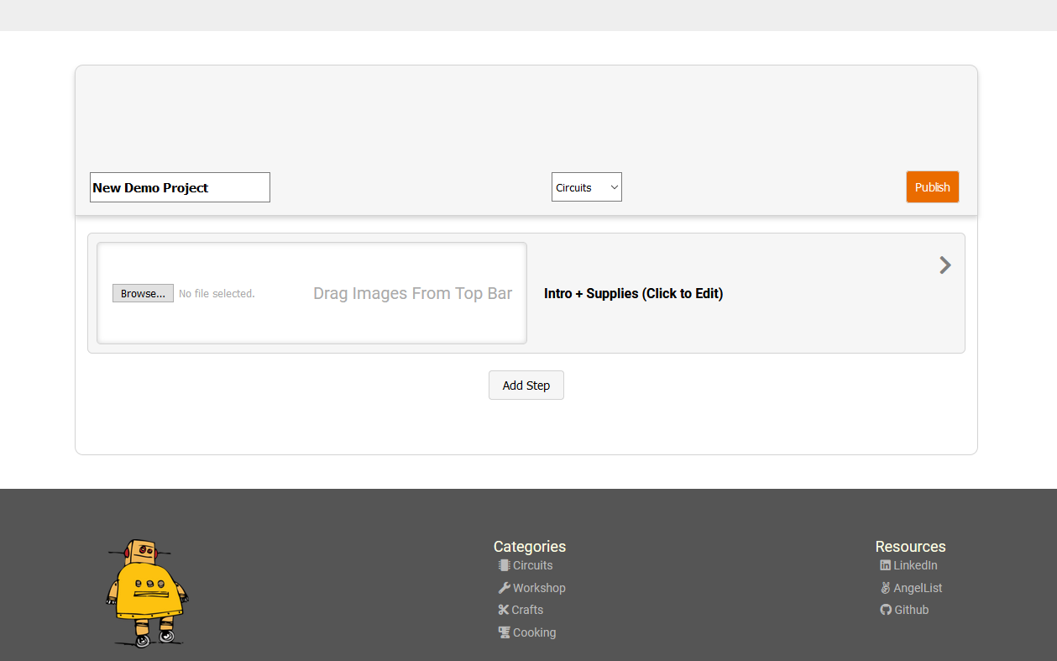Screen dimensions: 1057x661
Task: Open the Circuits category dropdown
Action: [587, 187]
